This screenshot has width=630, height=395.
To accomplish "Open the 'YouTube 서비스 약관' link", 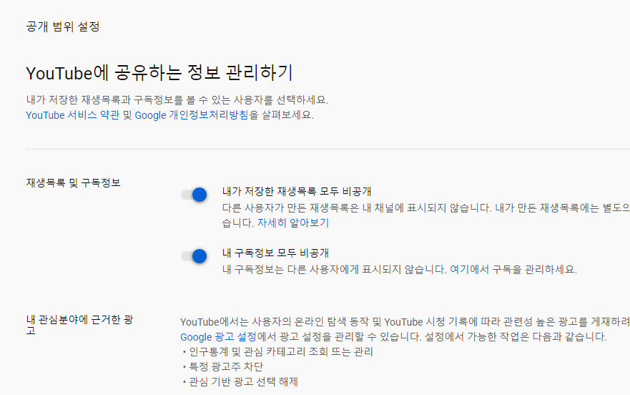I will pyautogui.click(x=73, y=115).
